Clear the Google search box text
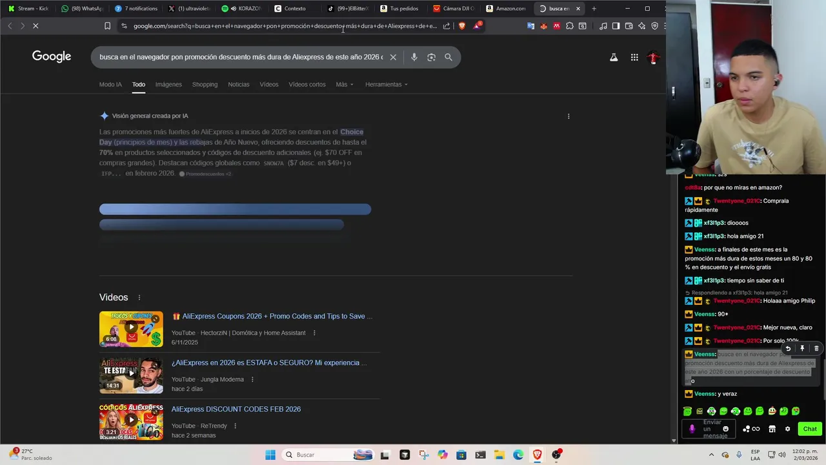The image size is (826, 465). pos(393,57)
